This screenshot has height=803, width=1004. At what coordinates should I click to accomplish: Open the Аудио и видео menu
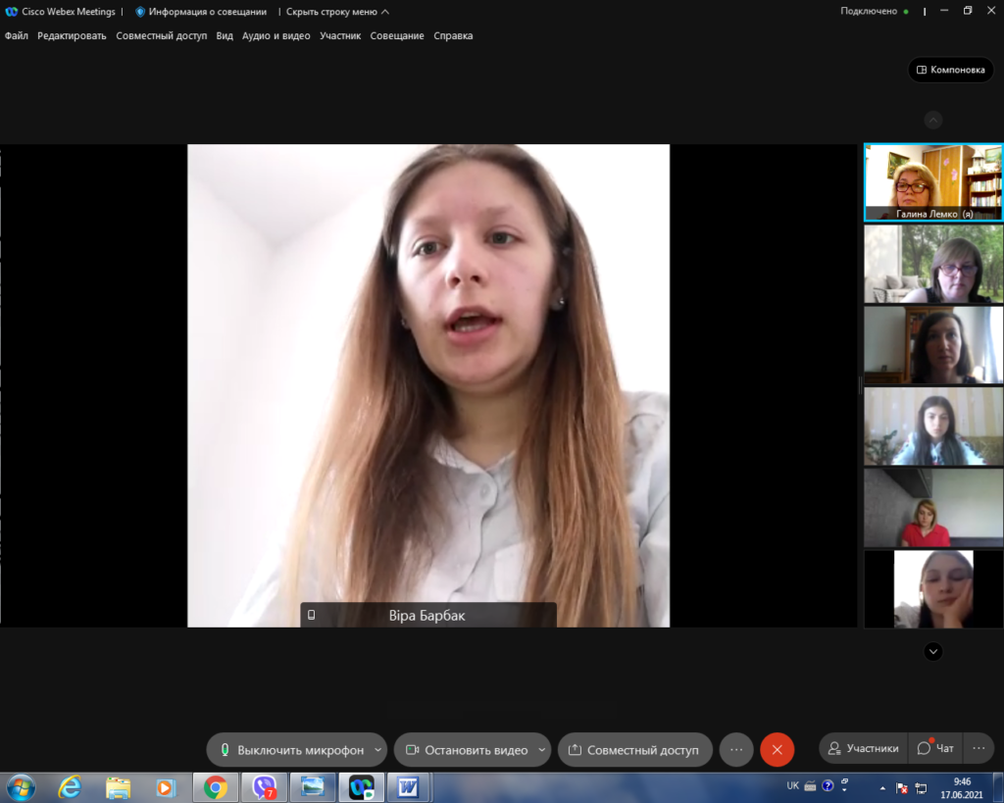pyautogui.click(x=276, y=36)
